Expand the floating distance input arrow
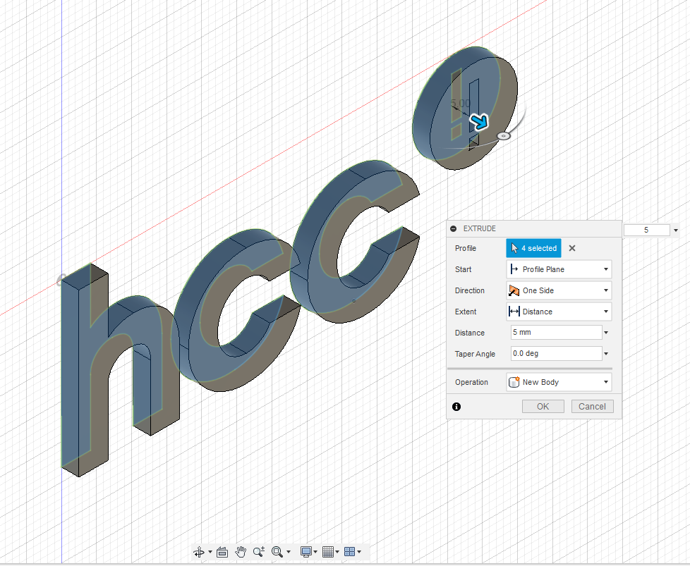 tap(676, 230)
